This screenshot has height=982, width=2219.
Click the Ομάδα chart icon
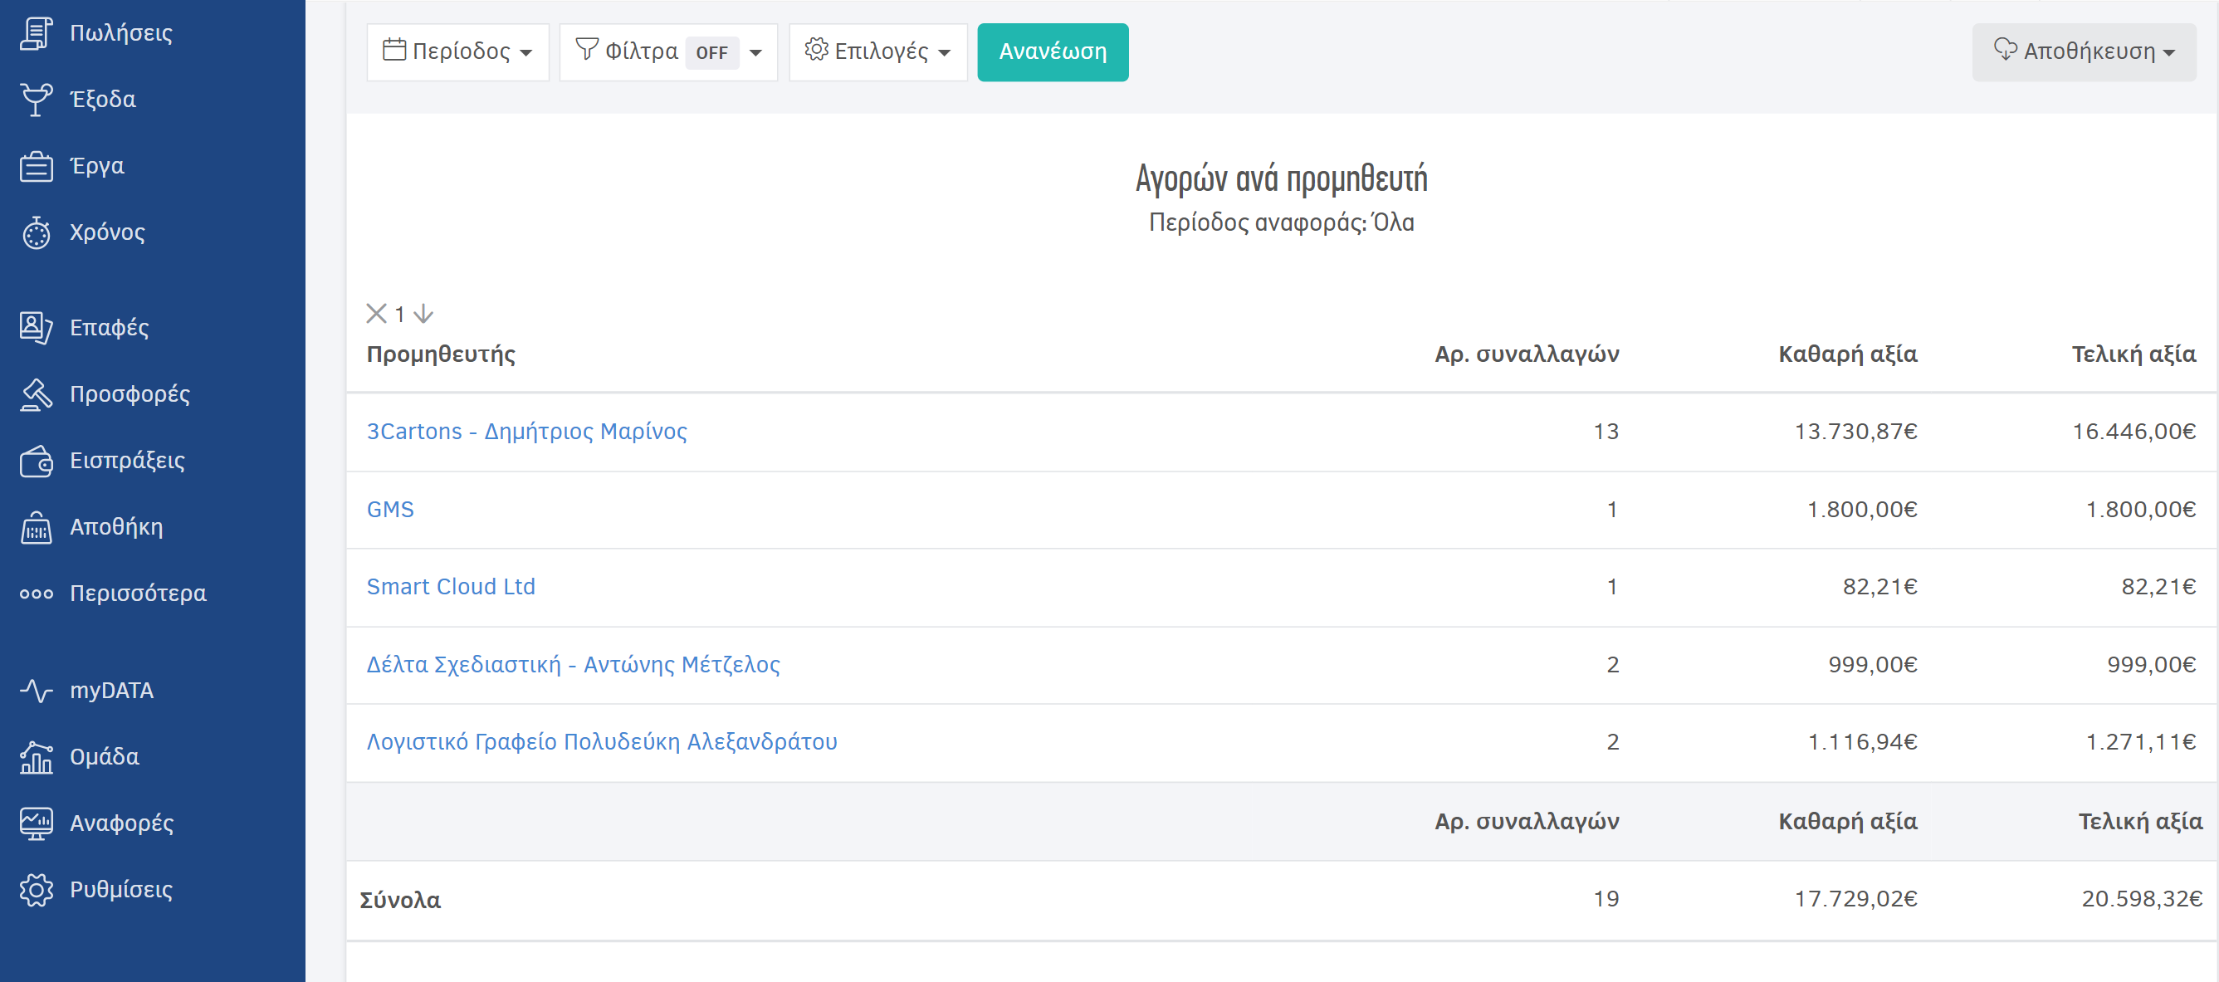pos(37,756)
